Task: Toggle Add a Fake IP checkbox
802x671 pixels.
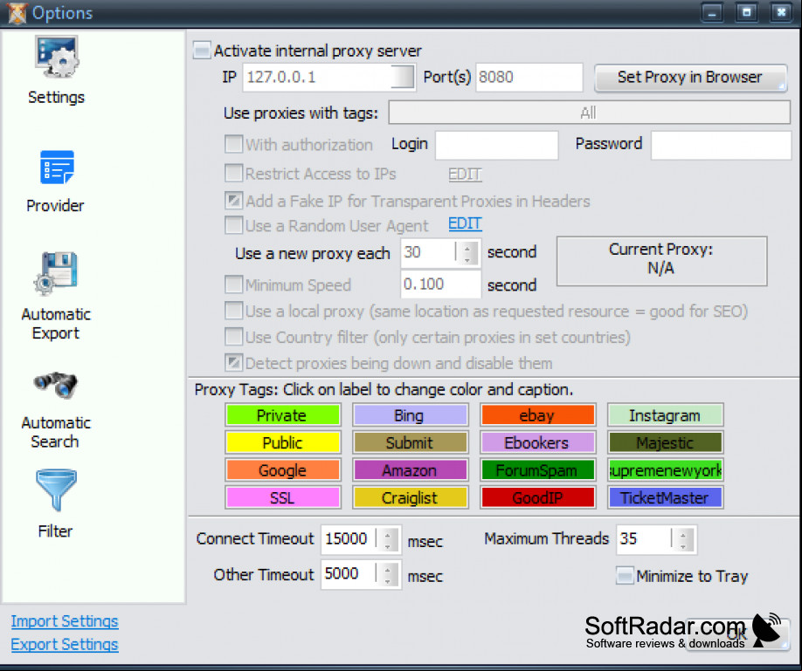Action: [x=234, y=201]
